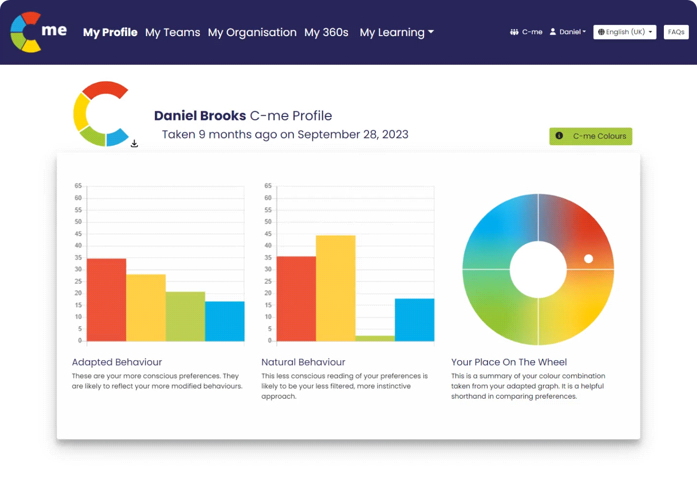Open the English (UK) language dropdown
The height and width of the screenshot is (480, 697).
coord(625,32)
